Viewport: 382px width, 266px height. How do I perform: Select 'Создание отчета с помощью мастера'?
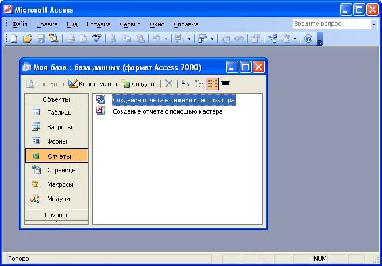click(x=168, y=111)
